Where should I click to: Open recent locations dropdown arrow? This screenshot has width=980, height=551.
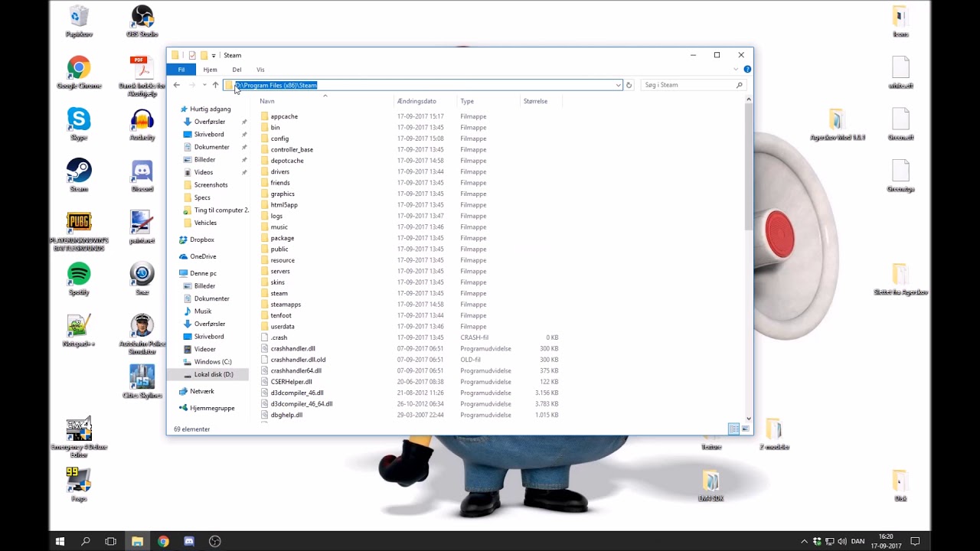[x=203, y=85]
